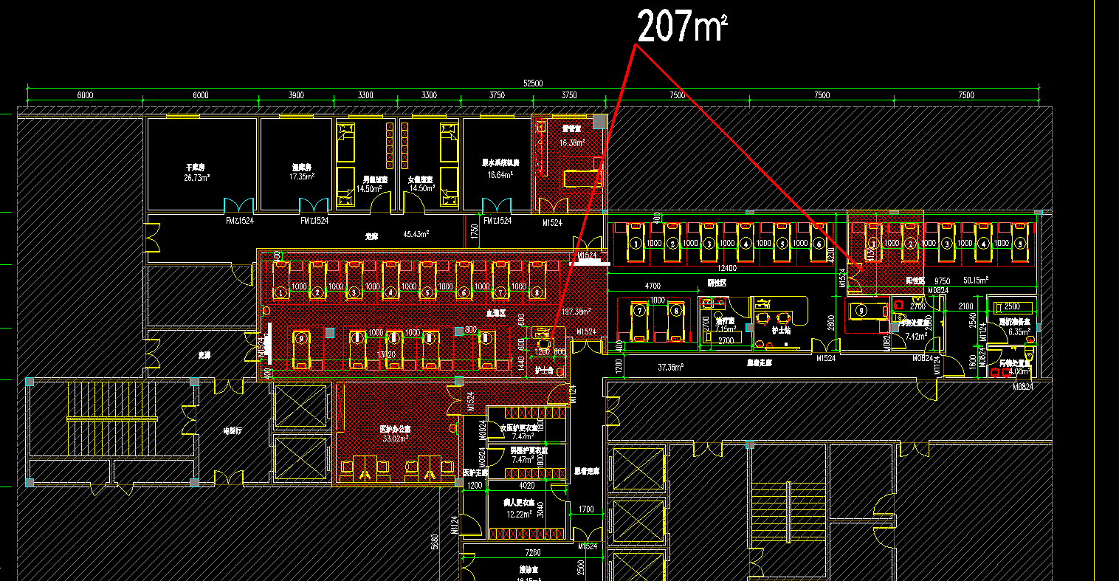Select the 7.47m² label of 男医护更衣室
1119x581 pixels.
523,459
